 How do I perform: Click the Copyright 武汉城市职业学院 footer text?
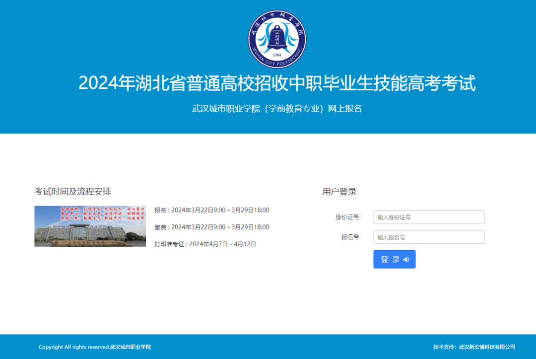click(95, 347)
